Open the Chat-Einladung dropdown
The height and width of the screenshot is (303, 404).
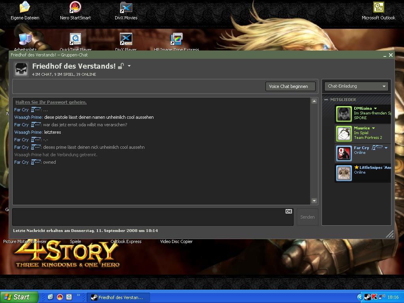[356, 86]
